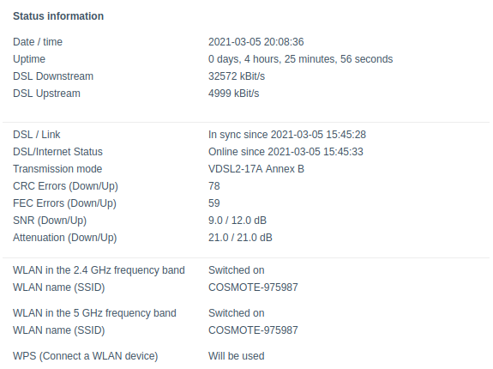Select the Date / time value 2021-03-05 20:08:36
The image size is (493, 369).
click(x=256, y=42)
